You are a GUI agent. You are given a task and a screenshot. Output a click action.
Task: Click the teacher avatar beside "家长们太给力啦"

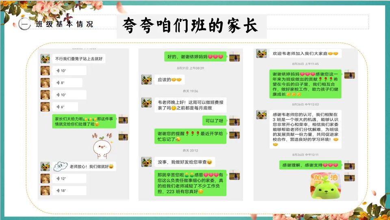point(123,119)
